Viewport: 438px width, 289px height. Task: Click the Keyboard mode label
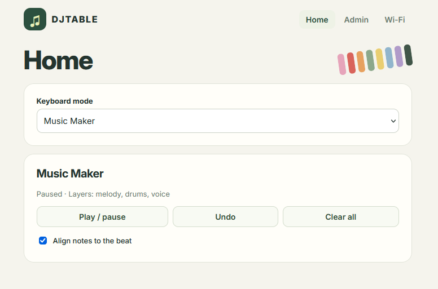click(64, 101)
